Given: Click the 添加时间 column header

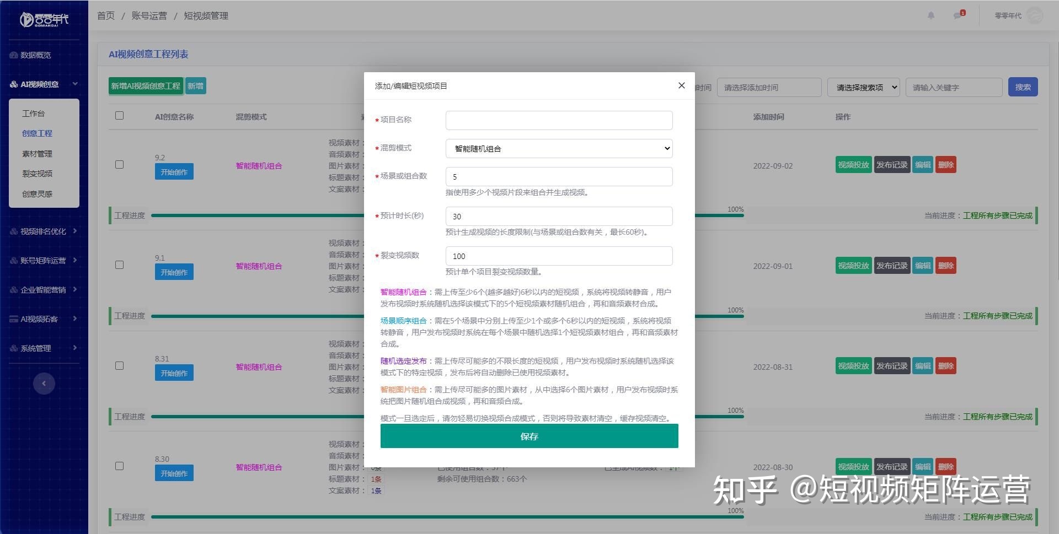Looking at the screenshot, I should tap(768, 117).
